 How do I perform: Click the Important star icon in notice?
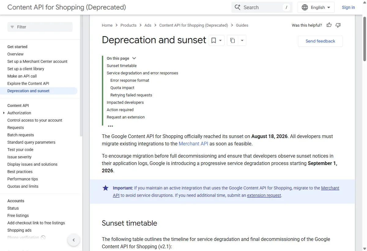point(106,188)
